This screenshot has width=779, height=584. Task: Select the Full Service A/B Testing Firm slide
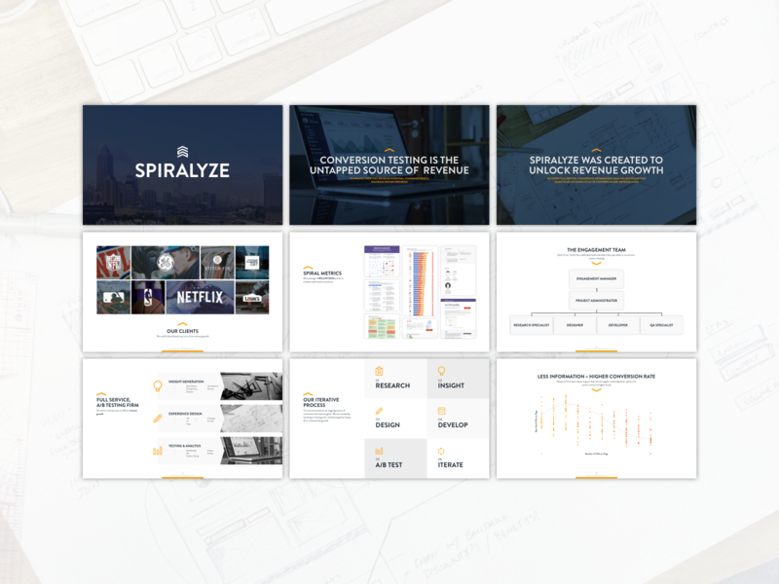[x=182, y=419]
